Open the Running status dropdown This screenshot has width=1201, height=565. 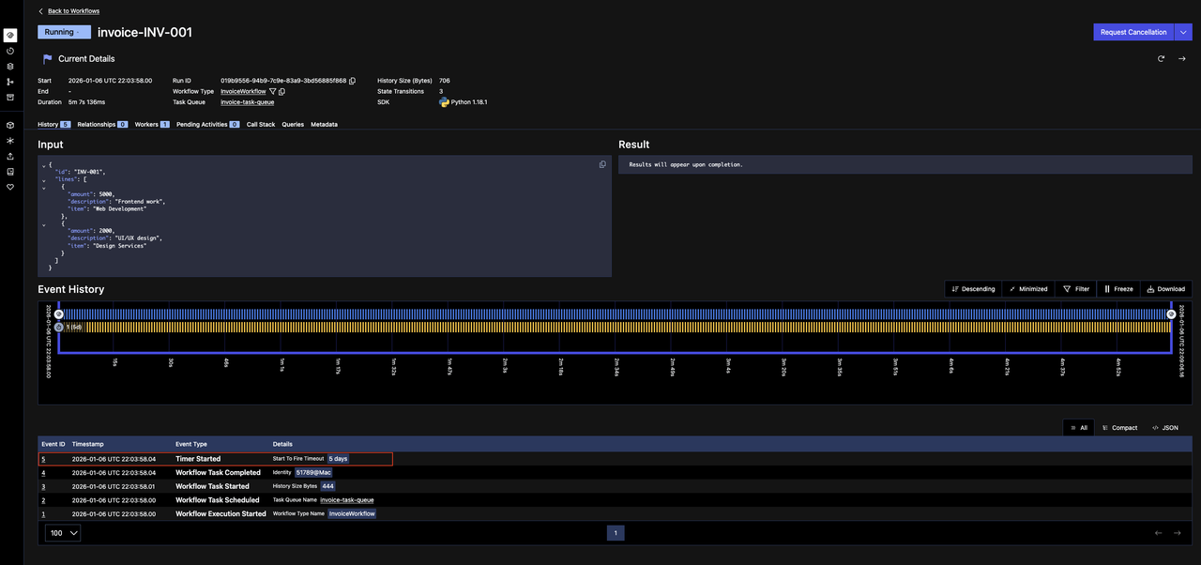point(64,32)
